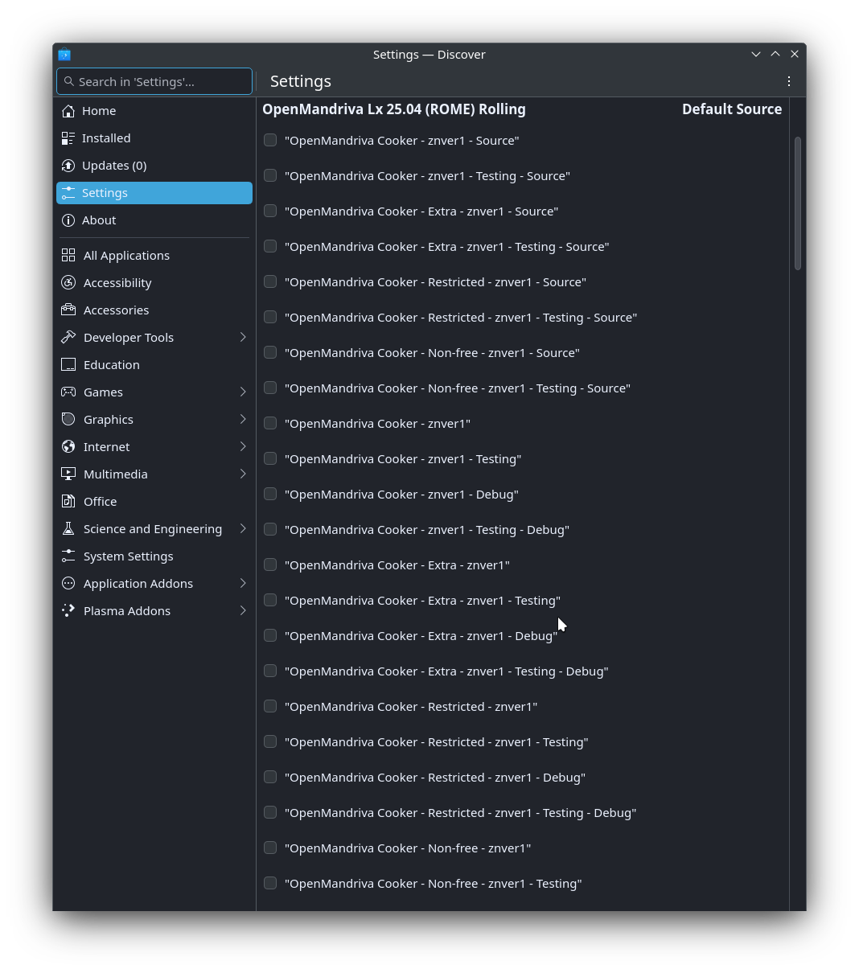Viewport: 859px width, 973px height.
Task: Click the Updates icon in sidebar
Action: tap(68, 166)
